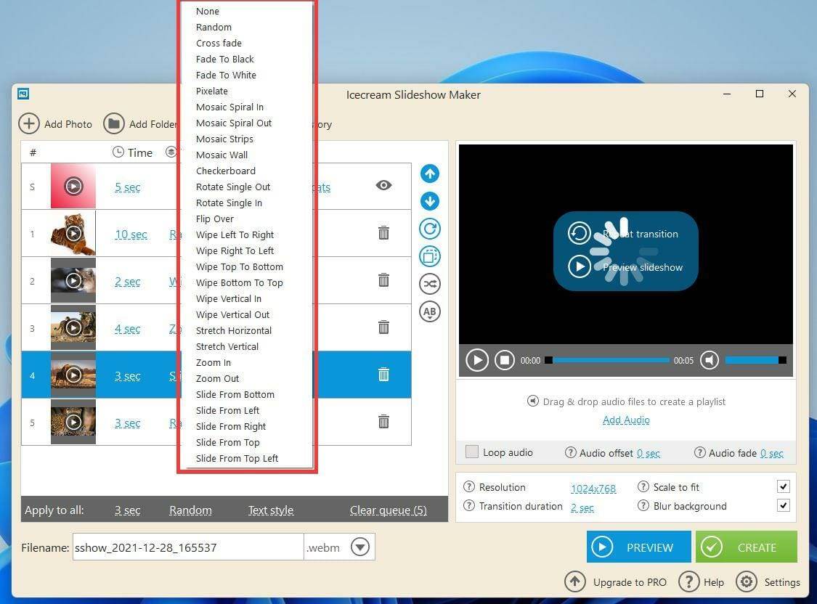
Task: Click the filename input field
Action: tap(187, 547)
